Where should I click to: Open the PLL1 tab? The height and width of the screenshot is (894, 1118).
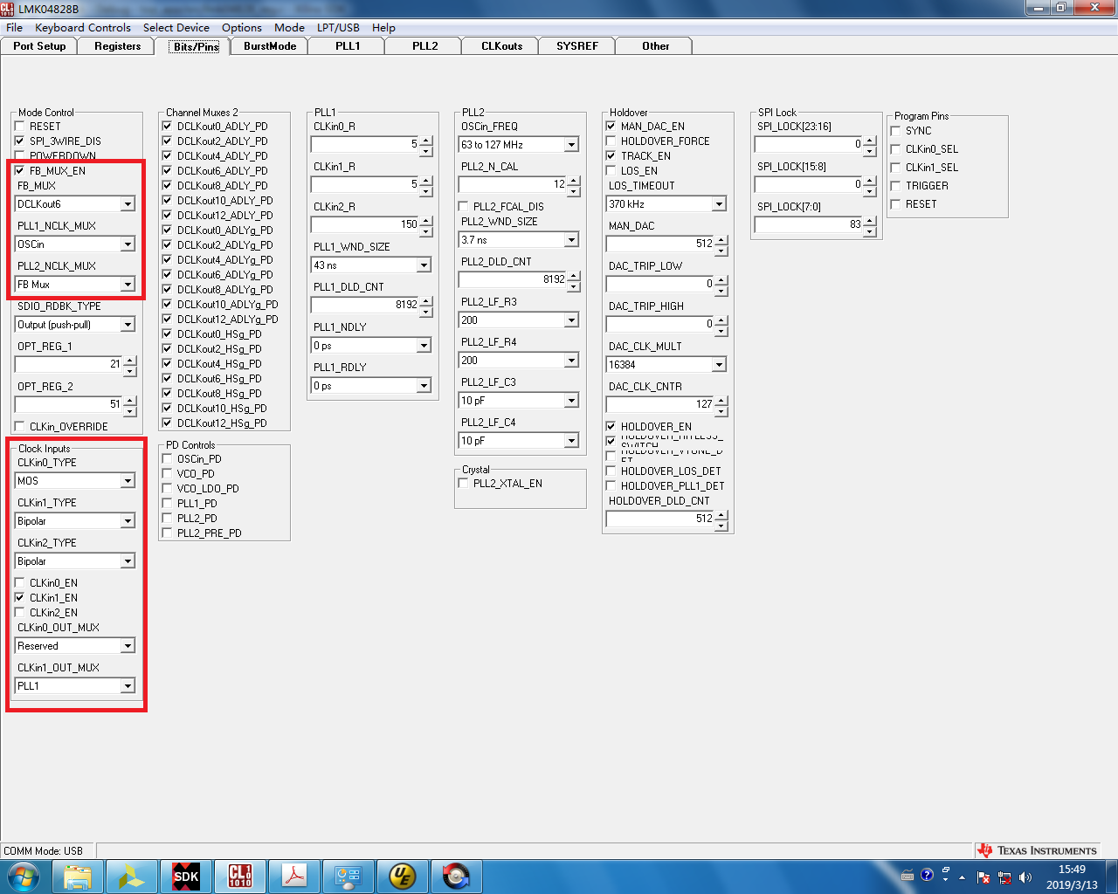click(348, 46)
